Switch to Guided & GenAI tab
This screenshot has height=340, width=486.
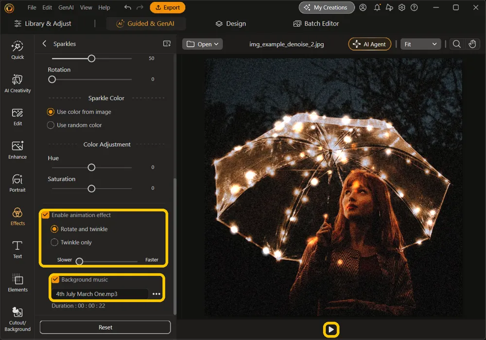(x=146, y=23)
